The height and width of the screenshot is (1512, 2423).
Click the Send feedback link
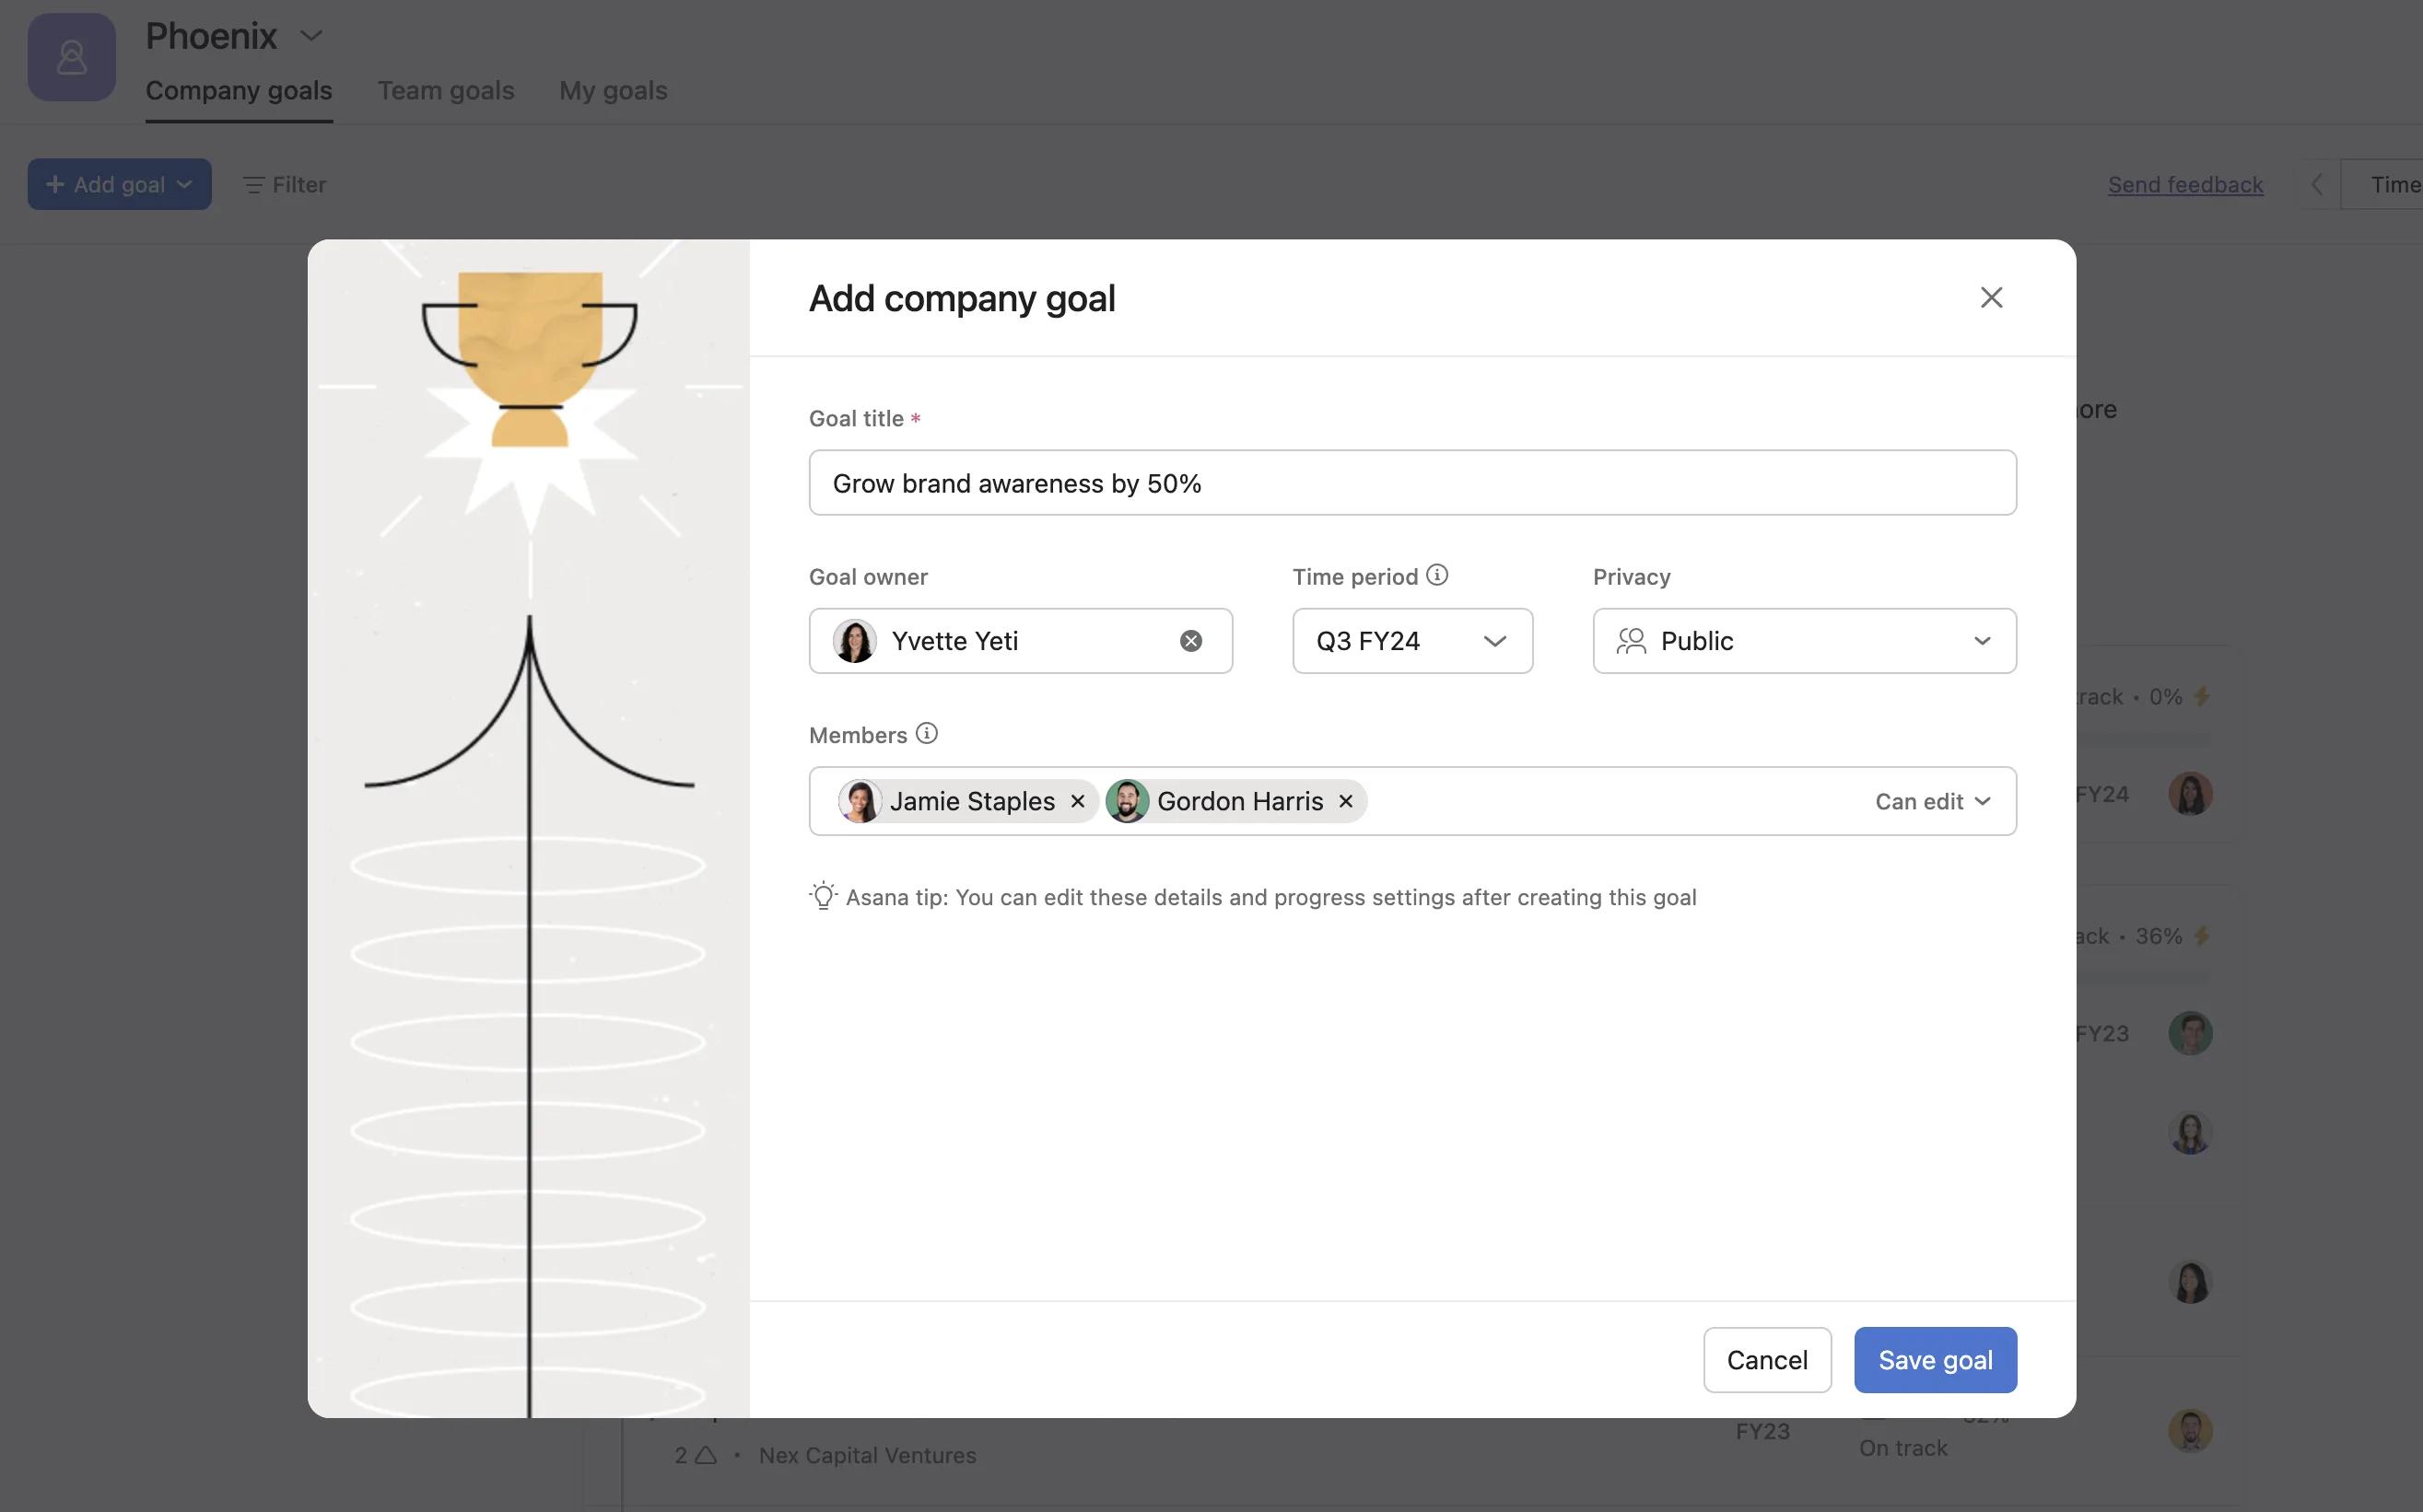(x=2185, y=184)
